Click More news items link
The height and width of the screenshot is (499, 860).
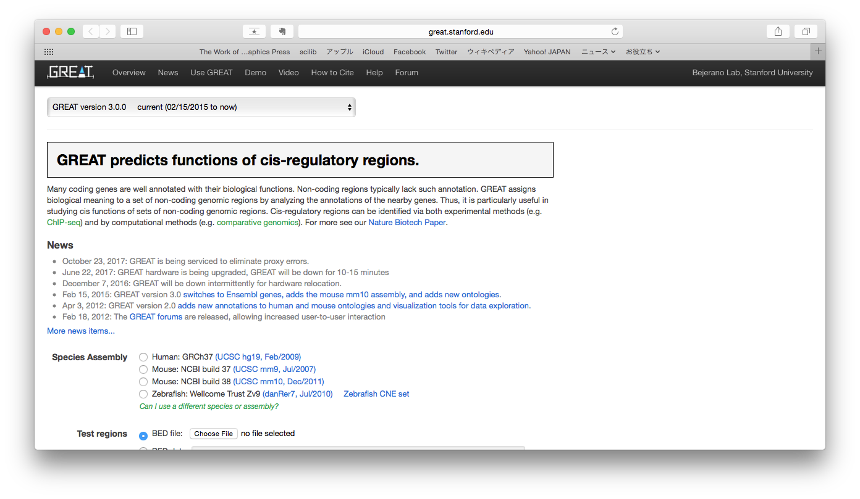click(81, 331)
